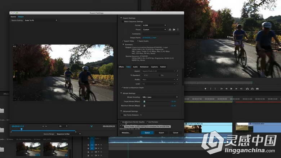Image resolution: width=281 pixels, height=158 pixels.
Task: Click the Delete Preset icon
Action: pos(178,30)
